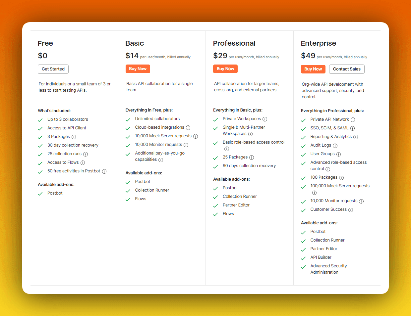Click info icon beside Customer Success
The image size is (411, 316).
(351, 210)
